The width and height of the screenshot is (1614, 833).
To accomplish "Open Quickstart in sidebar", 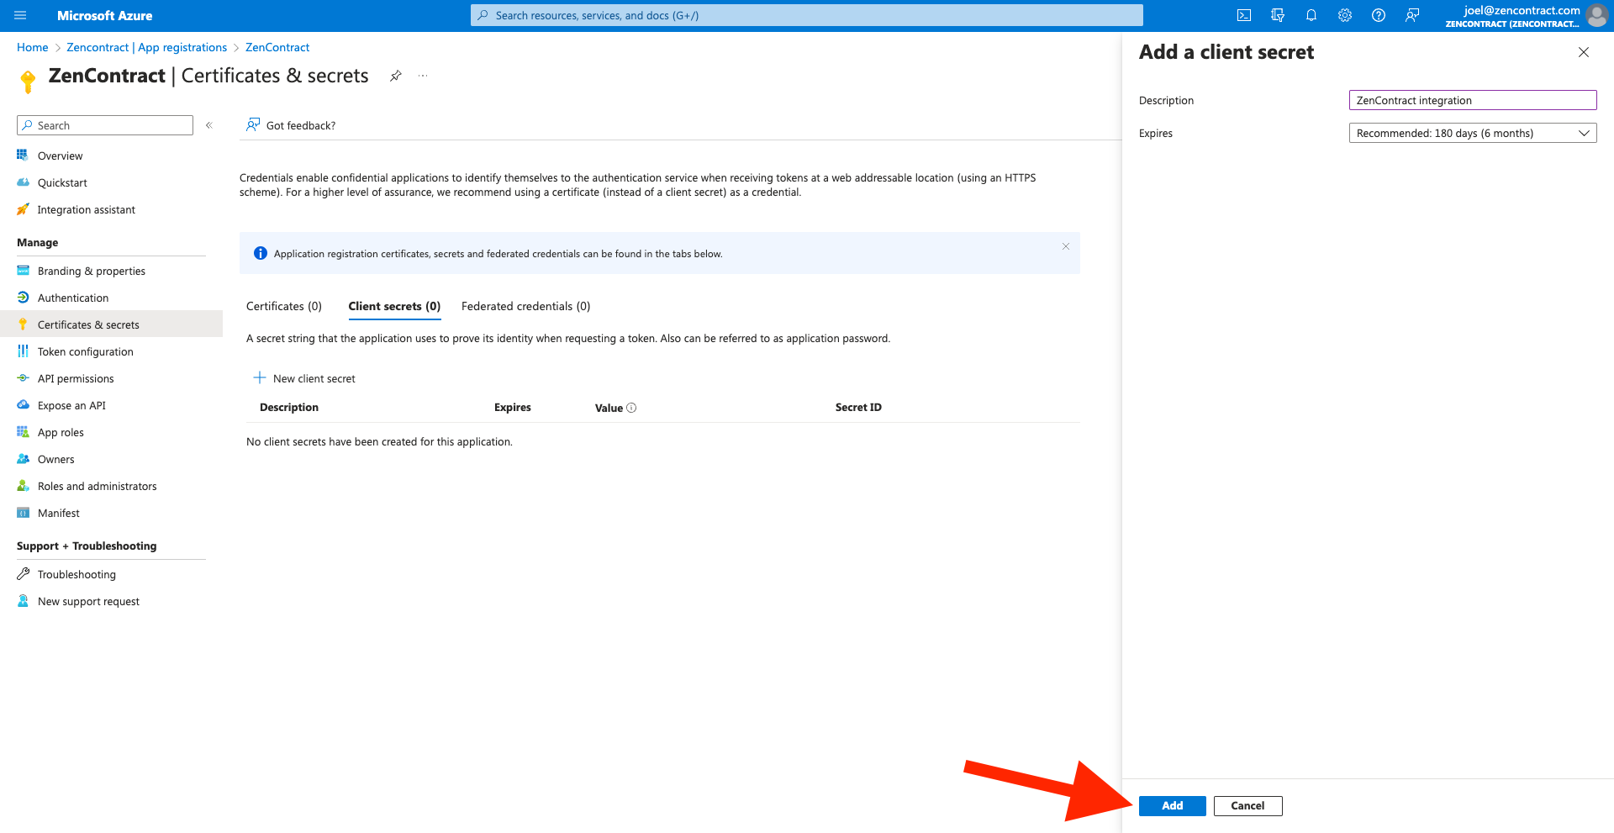I will [x=62, y=182].
